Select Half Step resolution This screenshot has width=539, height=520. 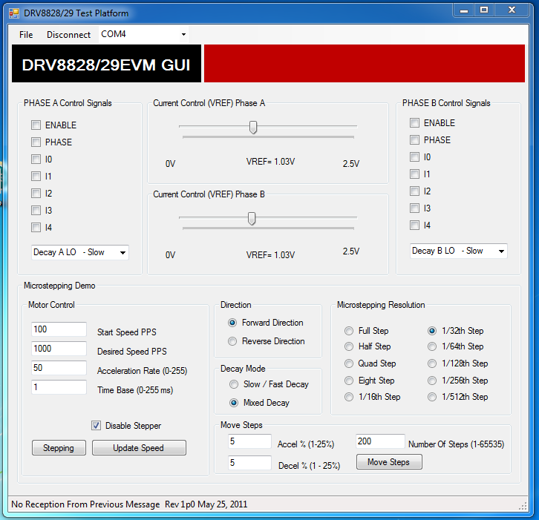pos(349,346)
